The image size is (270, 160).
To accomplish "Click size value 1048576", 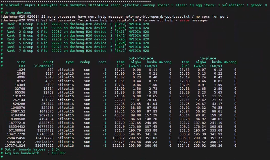I will click(18, 108).
